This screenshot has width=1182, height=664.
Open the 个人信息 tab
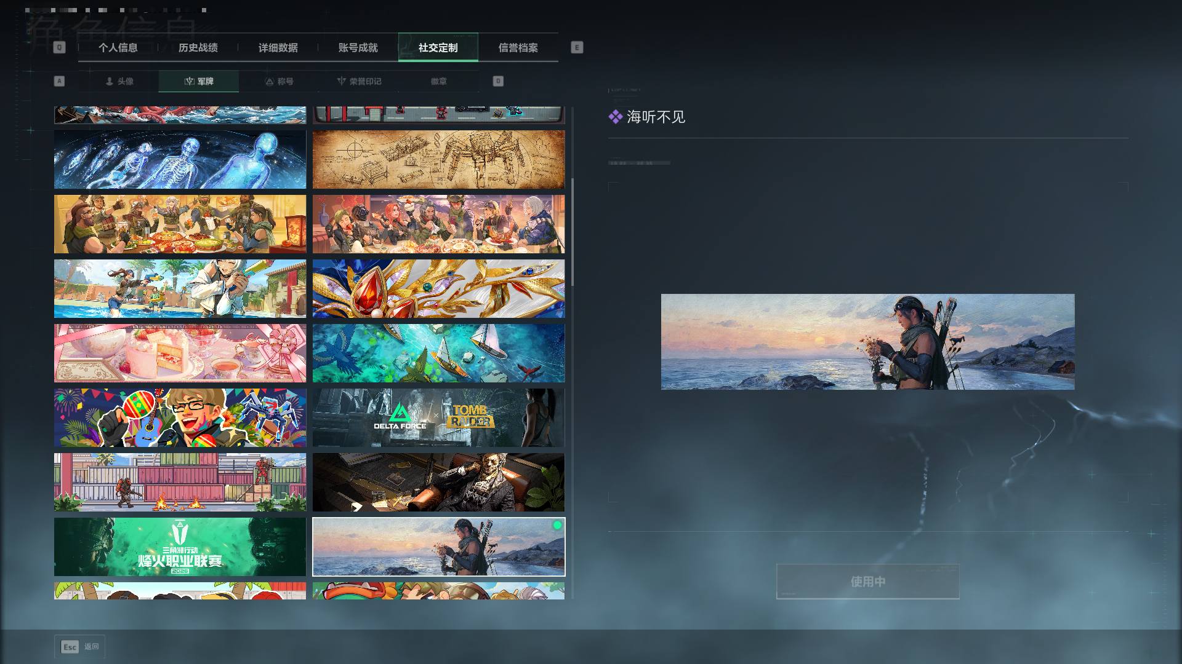(118, 47)
